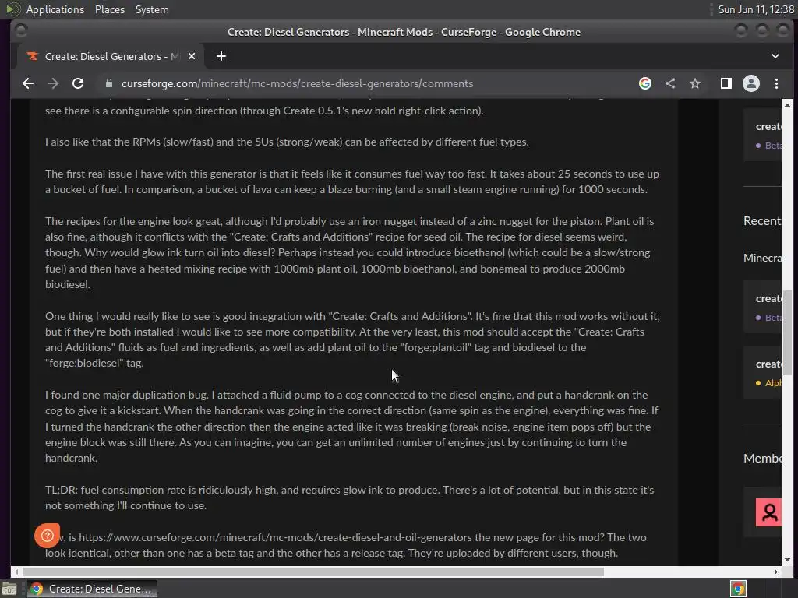Image resolution: width=798 pixels, height=598 pixels.
Task: Click the paragraph starting 'One thing I would really like'
Action: [352, 339]
